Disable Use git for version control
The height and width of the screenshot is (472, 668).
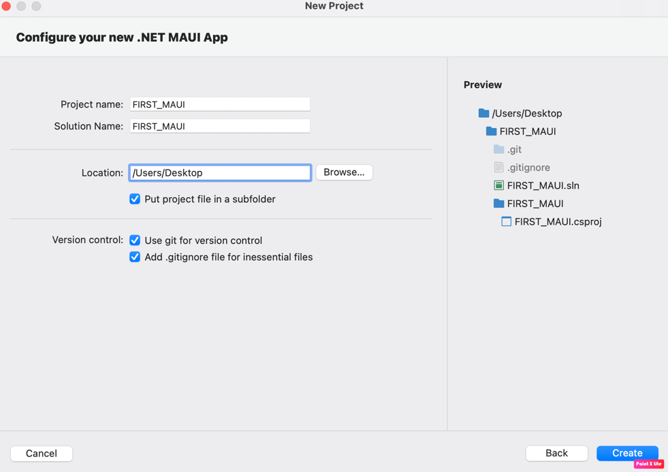(135, 240)
